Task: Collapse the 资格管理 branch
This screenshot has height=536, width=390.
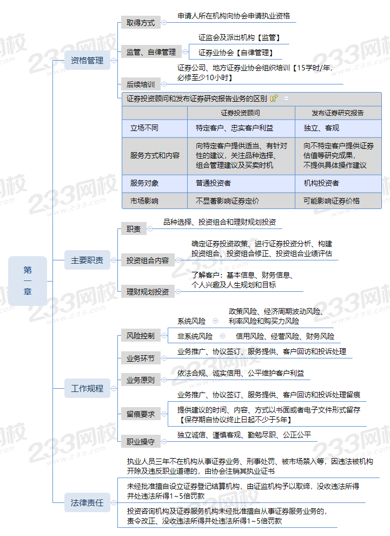Action: pyautogui.click(x=114, y=61)
